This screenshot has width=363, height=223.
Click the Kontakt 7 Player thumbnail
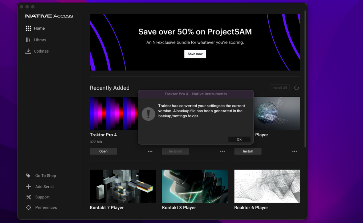[x=123, y=186]
